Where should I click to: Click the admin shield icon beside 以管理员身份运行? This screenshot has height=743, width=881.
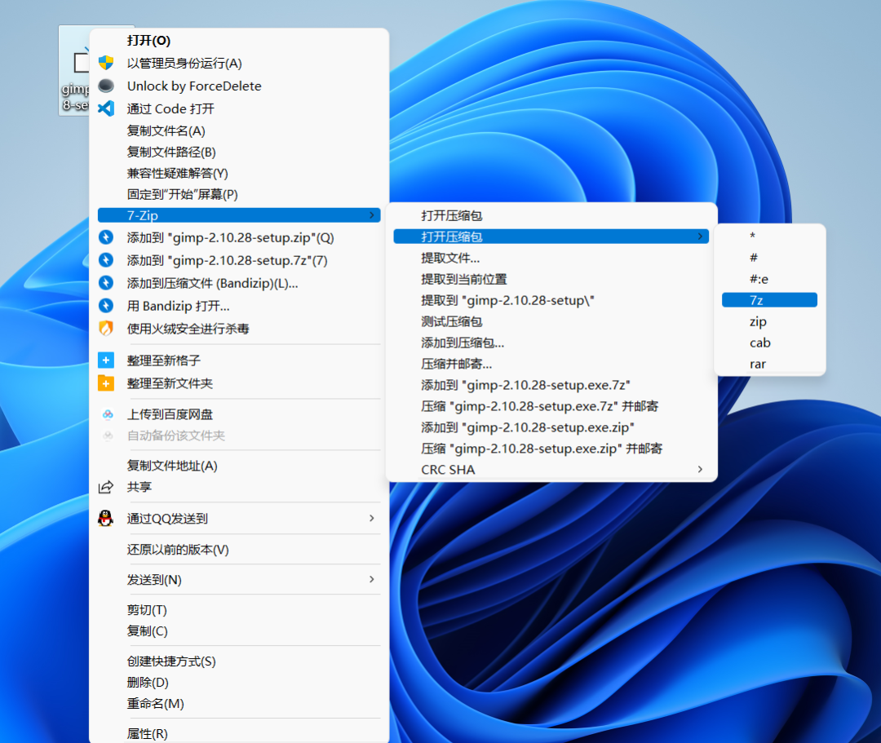(105, 63)
